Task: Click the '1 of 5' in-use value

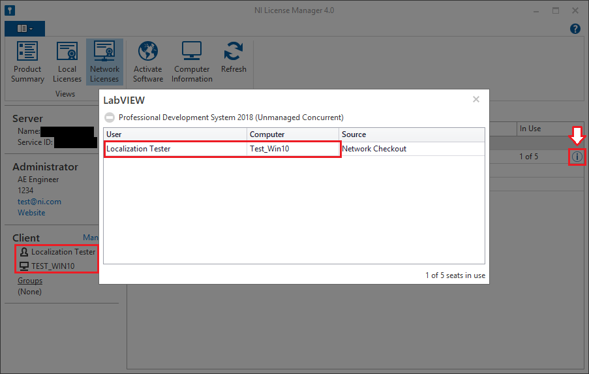Action: (x=528, y=157)
